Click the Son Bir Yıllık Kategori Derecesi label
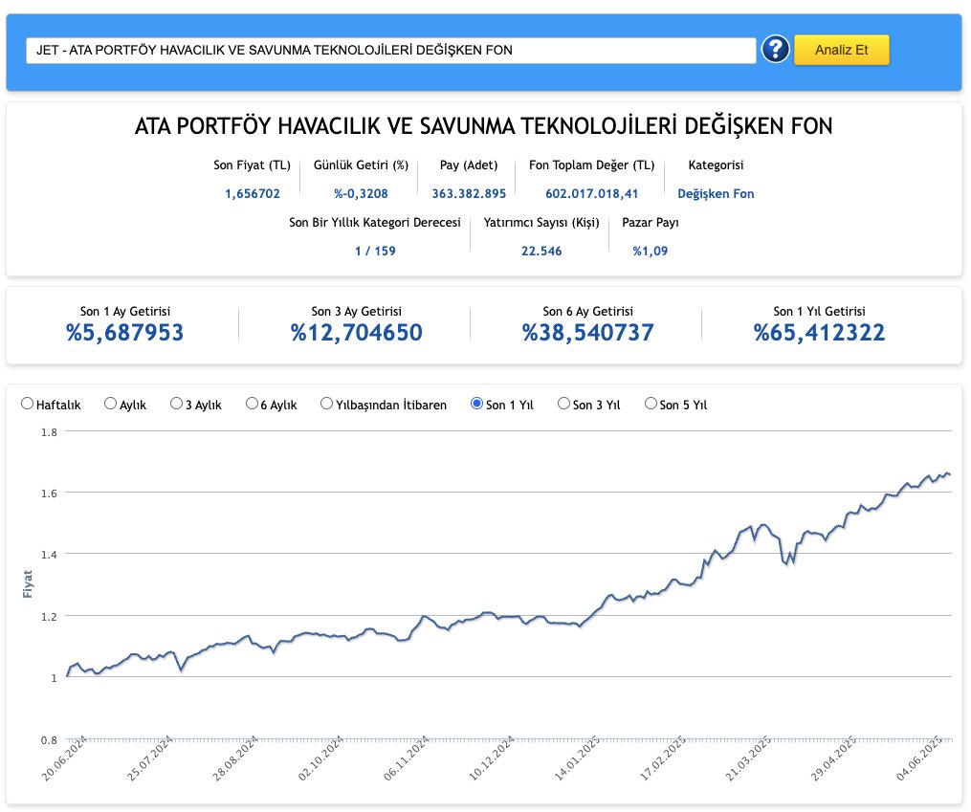 pyautogui.click(x=375, y=223)
